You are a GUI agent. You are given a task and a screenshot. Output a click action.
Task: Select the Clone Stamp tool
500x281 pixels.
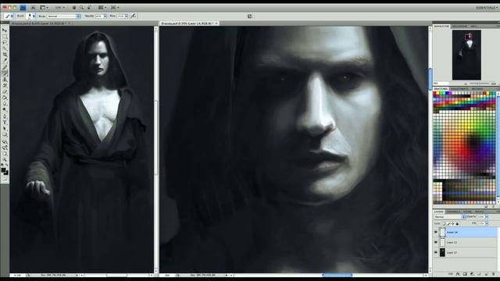click(x=5, y=80)
